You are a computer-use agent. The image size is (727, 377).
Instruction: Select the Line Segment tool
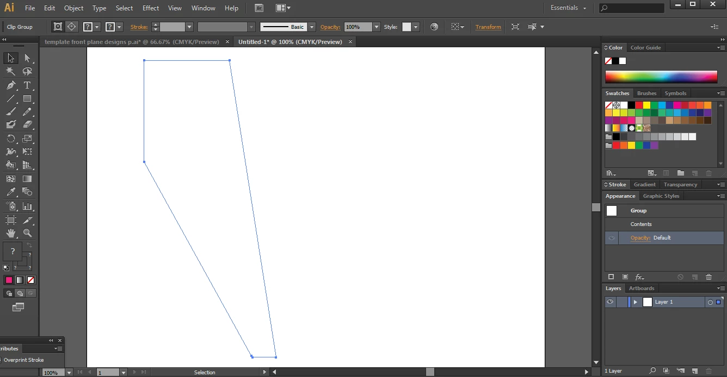pos(11,99)
